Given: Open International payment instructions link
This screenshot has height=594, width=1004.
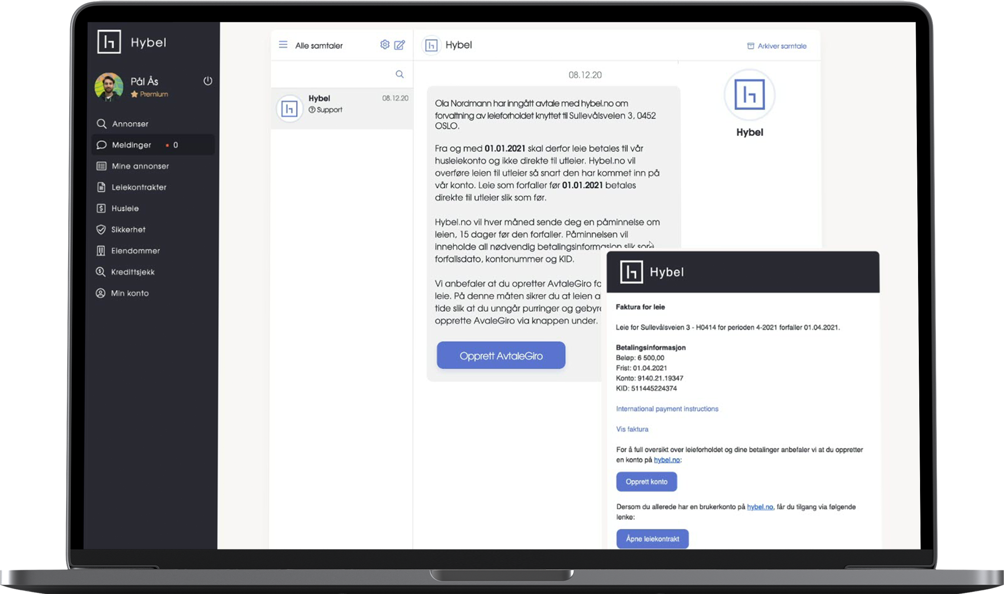Looking at the screenshot, I should [667, 409].
